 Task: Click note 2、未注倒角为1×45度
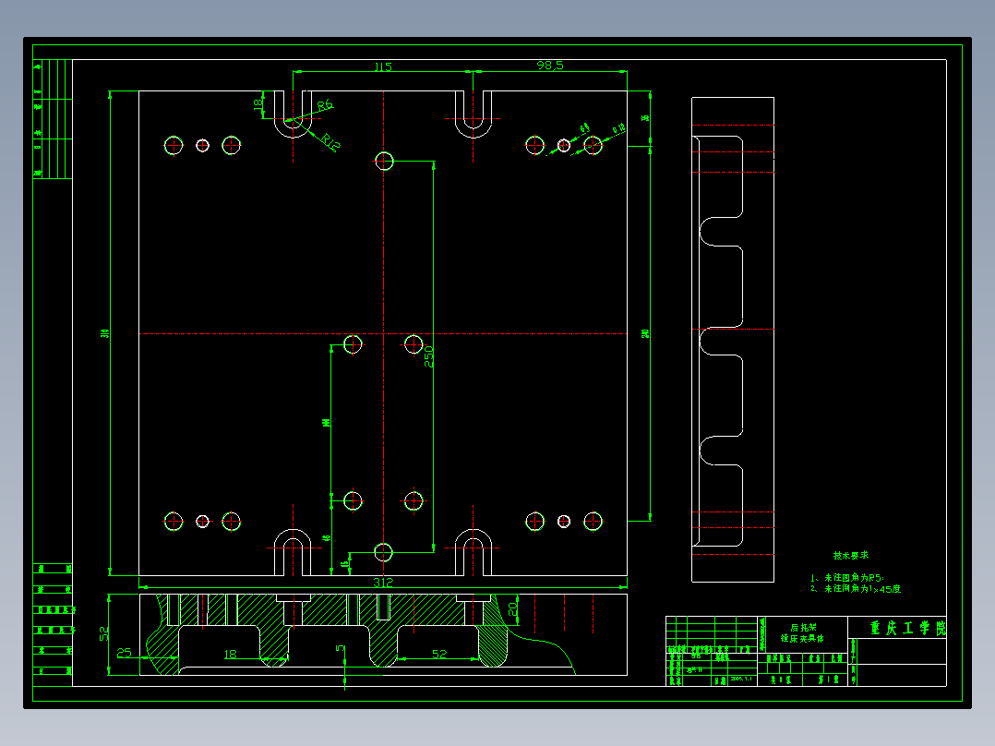856,588
